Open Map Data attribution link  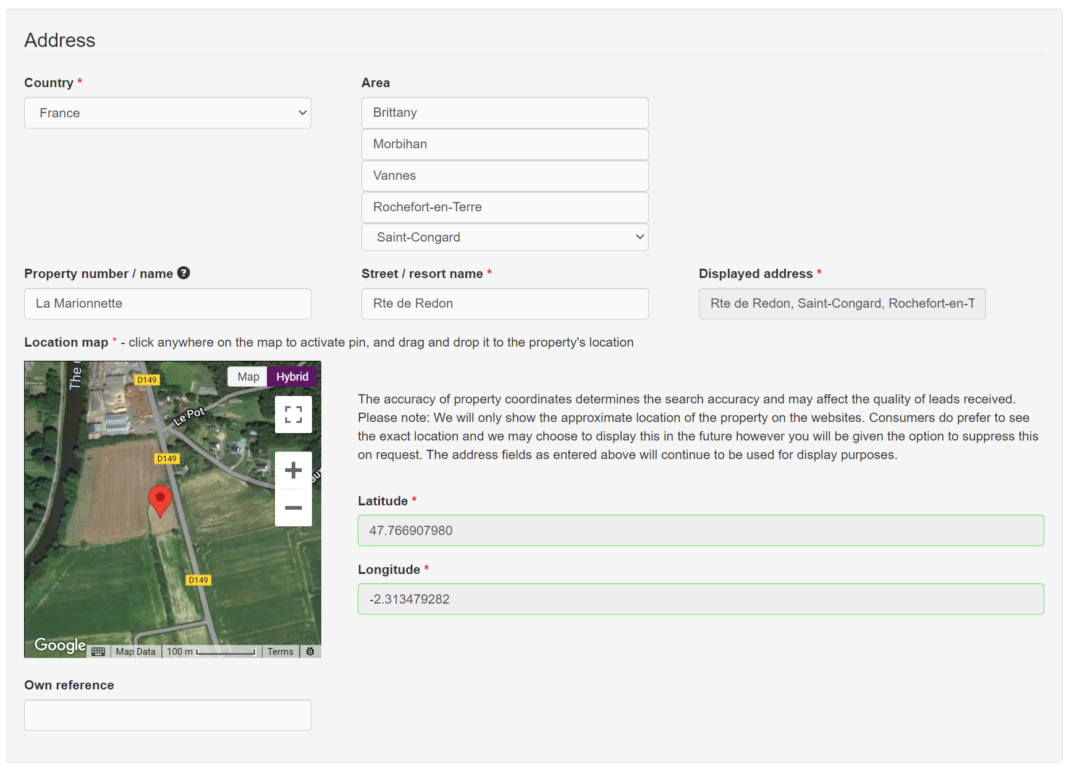pyautogui.click(x=136, y=652)
